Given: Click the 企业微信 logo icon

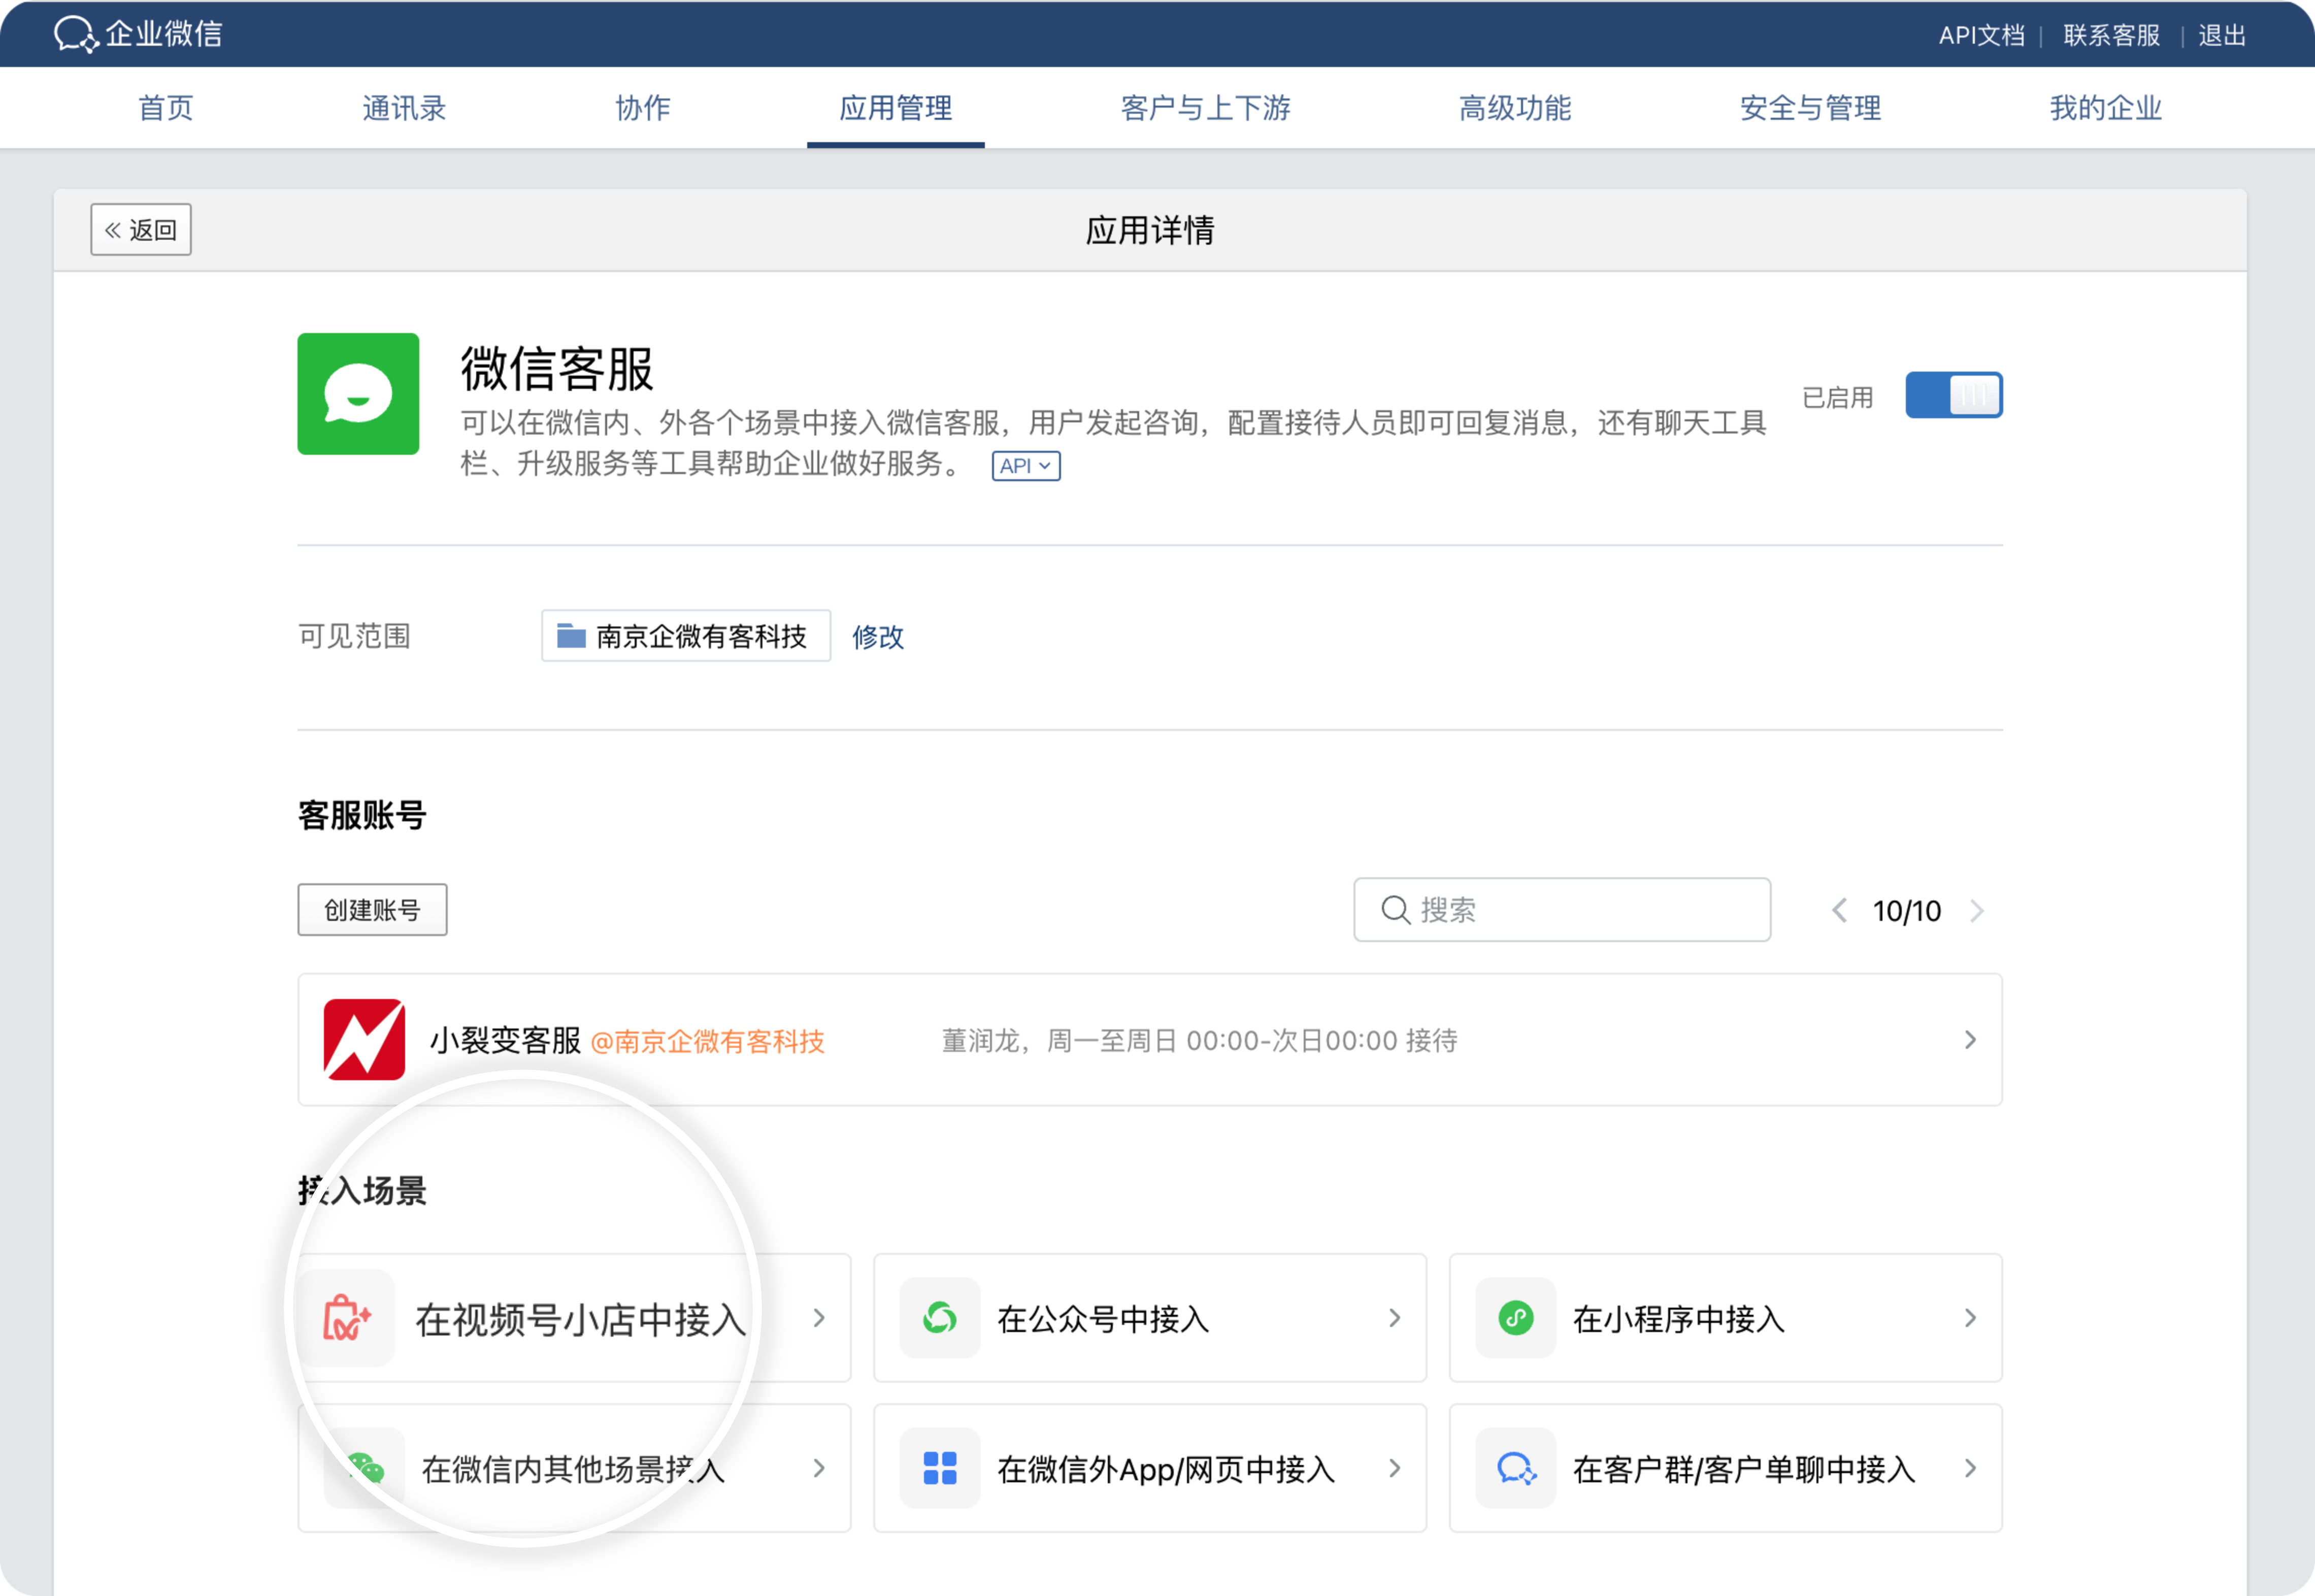Looking at the screenshot, I should (76, 34).
